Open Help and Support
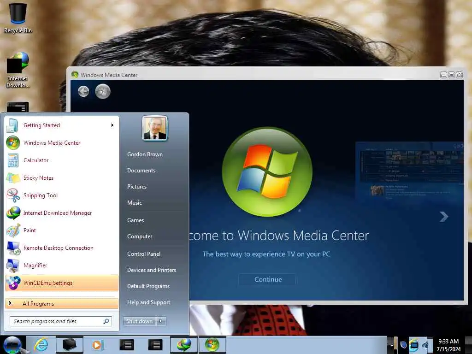This screenshot has width=472, height=354. (x=148, y=302)
